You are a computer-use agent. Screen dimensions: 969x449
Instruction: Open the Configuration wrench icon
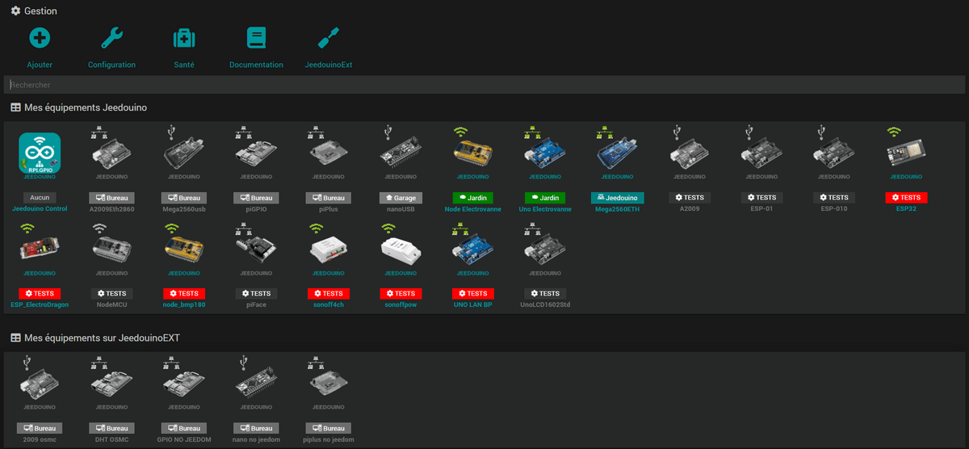(x=111, y=38)
